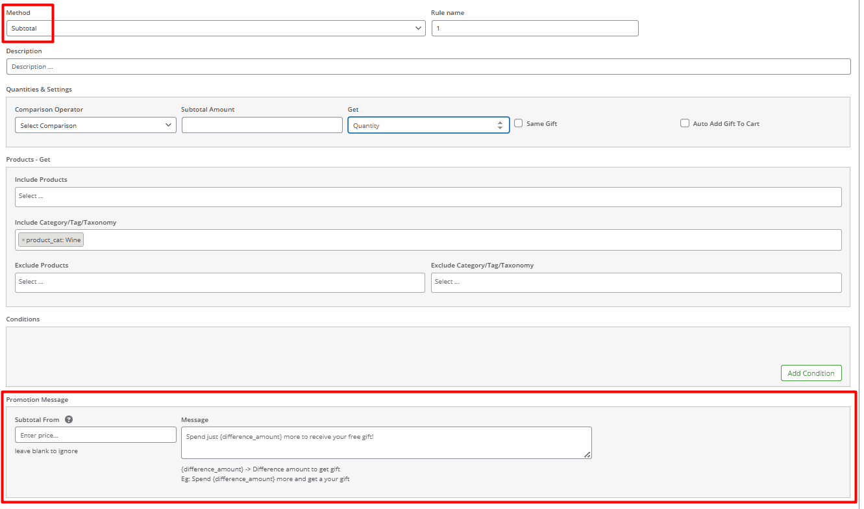Open the Exclude Products selector

tap(219, 282)
